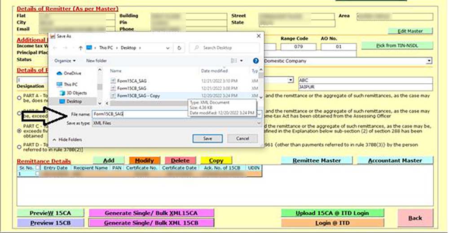Click the Back navigation arrow in dialog
The image size is (449, 233).
pos(55,48)
